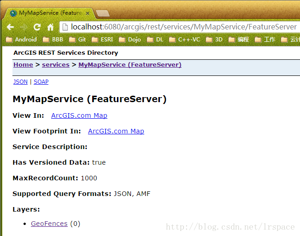
Task: Click the Layers label
Action: point(26,209)
